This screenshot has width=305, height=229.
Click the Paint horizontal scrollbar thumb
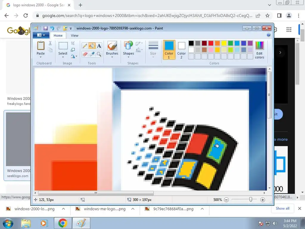coord(96,193)
